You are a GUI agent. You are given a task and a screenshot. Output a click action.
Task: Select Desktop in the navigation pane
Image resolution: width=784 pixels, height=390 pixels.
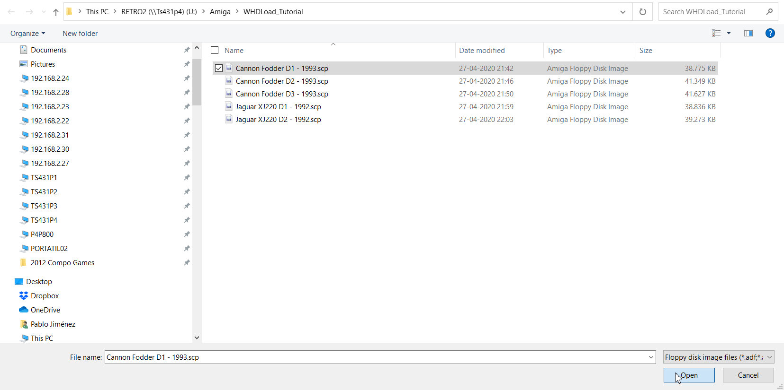point(39,281)
